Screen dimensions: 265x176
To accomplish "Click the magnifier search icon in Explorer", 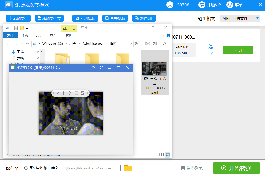I will point(164,44).
